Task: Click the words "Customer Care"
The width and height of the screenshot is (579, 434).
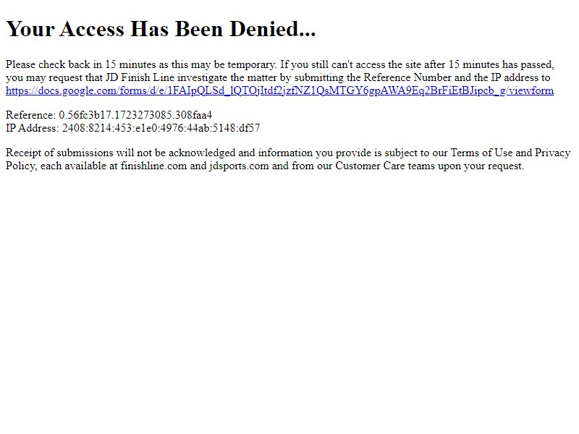Action: [370, 166]
